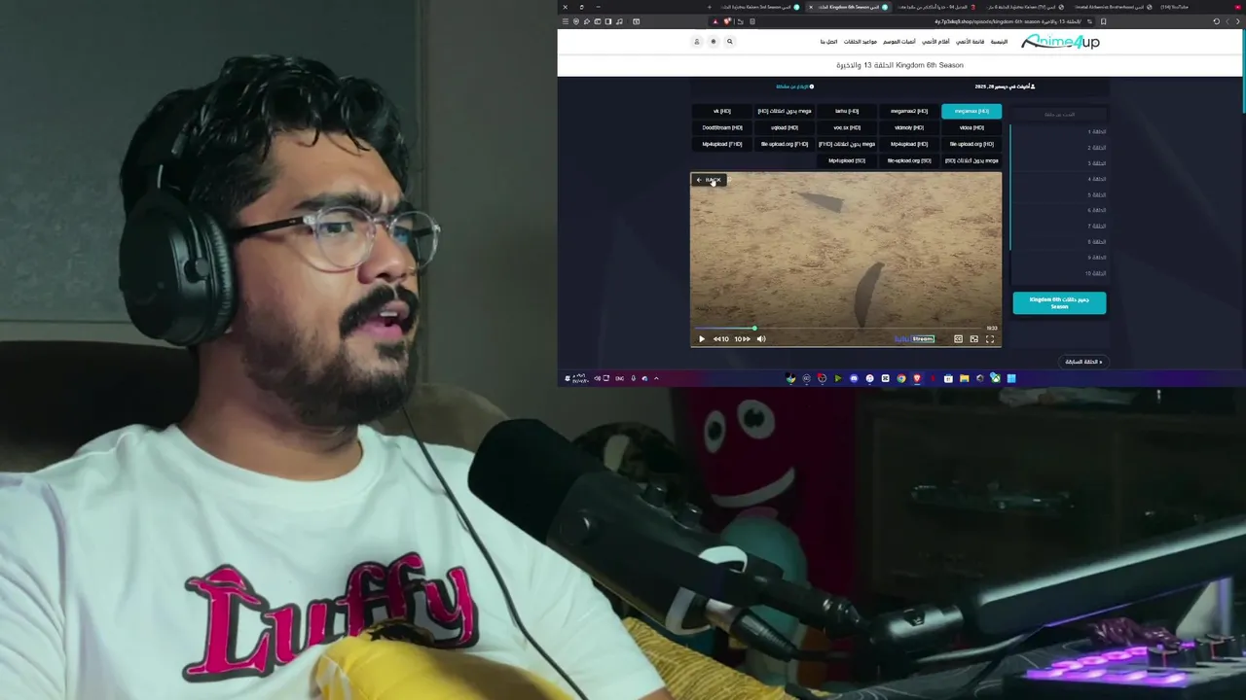
Task: Select the vk [HD] server
Action: [722, 111]
